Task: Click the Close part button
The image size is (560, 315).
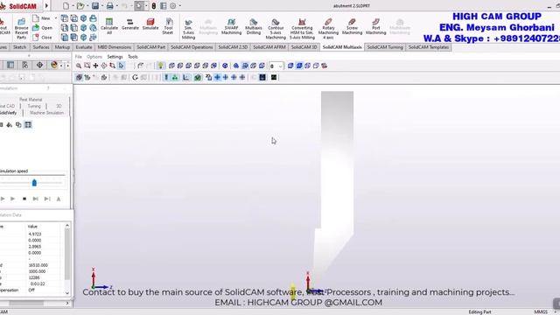Action: [x=43, y=37]
